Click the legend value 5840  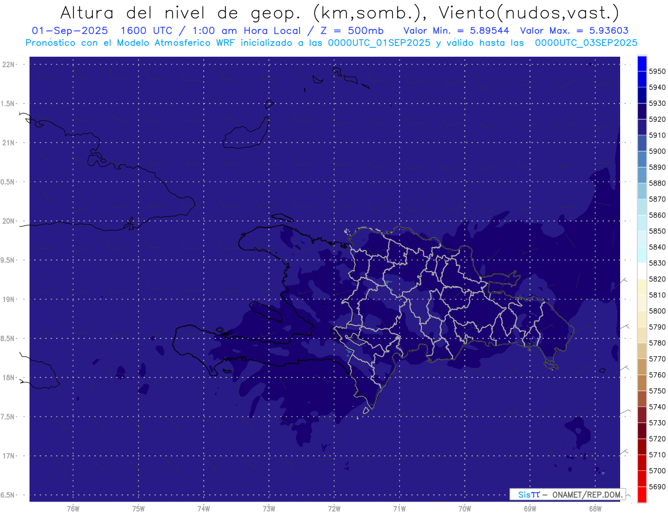(657, 247)
